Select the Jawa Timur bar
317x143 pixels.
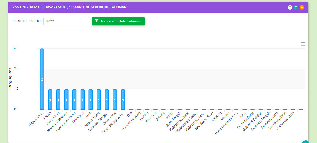pyautogui.click(x=115, y=99)
